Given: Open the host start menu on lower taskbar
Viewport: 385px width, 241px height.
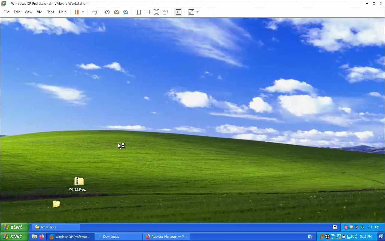Looking at the screenshot, I should 14,236.
